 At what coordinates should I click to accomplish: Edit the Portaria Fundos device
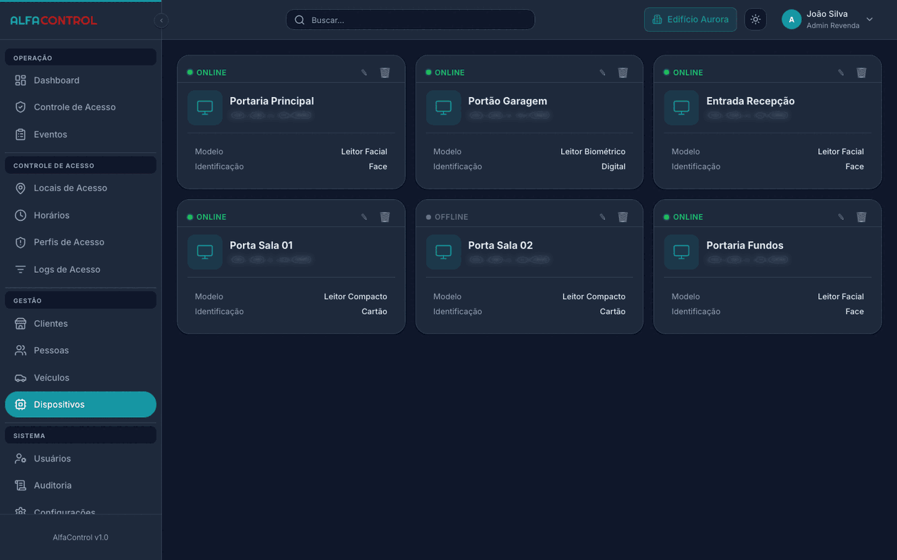point(841,217)
